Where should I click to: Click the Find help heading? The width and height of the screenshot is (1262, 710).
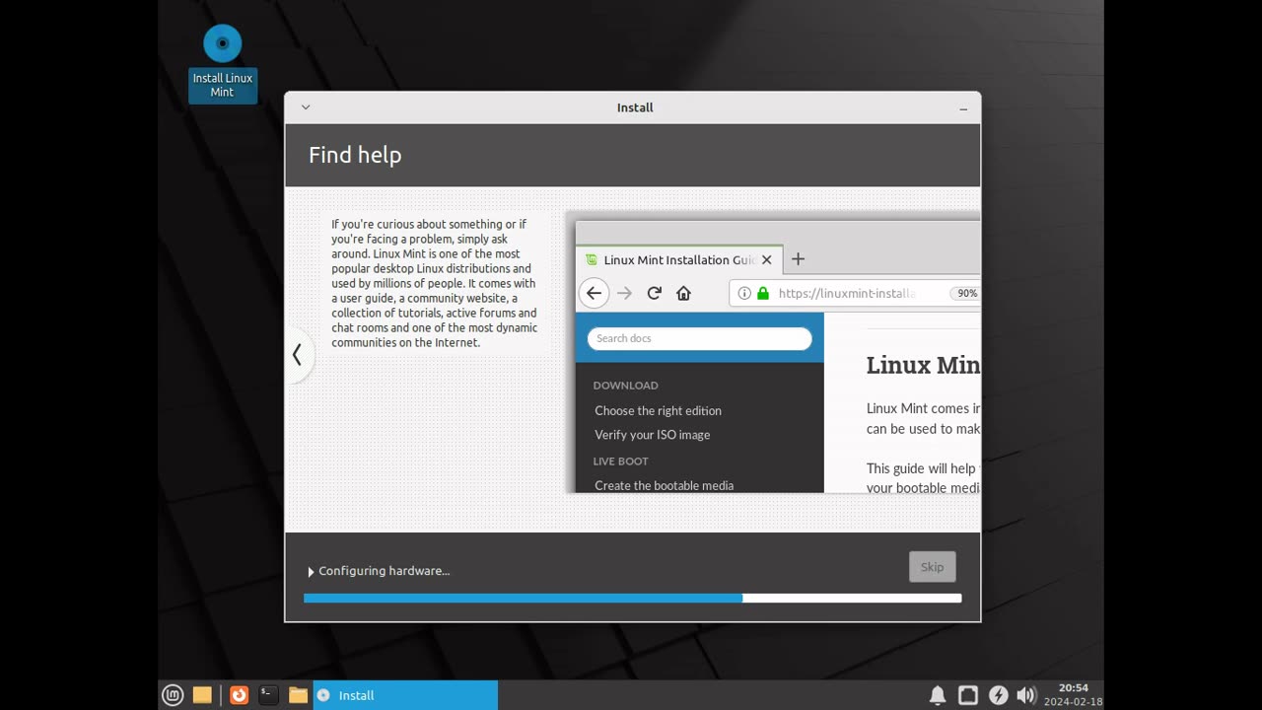[x=355, y=155]
